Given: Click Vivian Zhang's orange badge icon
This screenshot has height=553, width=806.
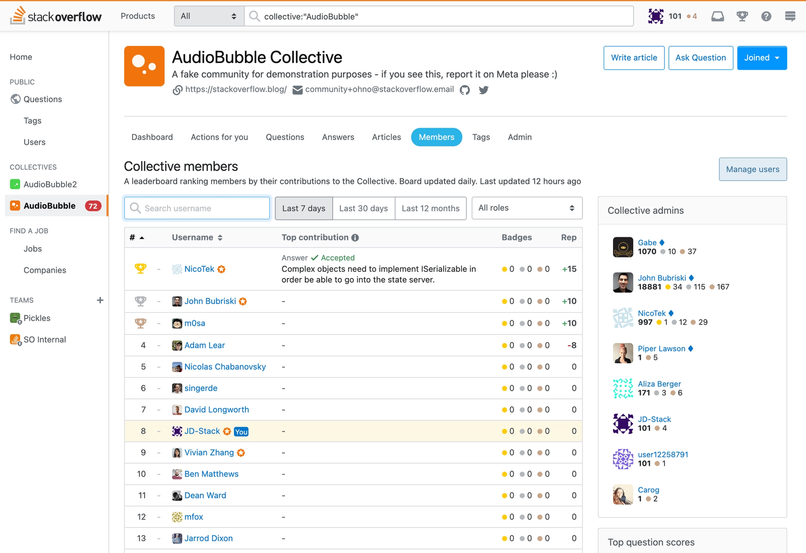Looking at the screenshot, I should click(x=241, y=453).
